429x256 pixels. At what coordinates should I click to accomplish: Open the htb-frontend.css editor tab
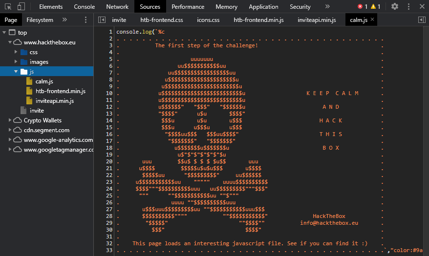click(x=162, y=20)
